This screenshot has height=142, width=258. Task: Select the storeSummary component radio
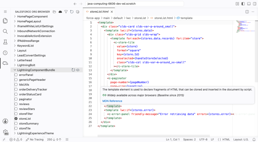pos(16,124)
